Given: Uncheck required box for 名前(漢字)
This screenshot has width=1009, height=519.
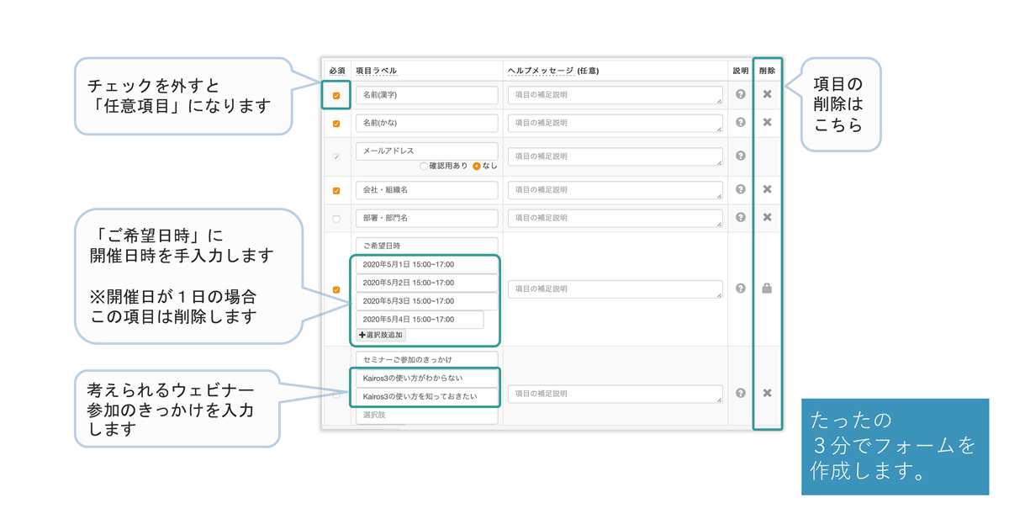Looking at the screenshot, I should tap(336, 96).
